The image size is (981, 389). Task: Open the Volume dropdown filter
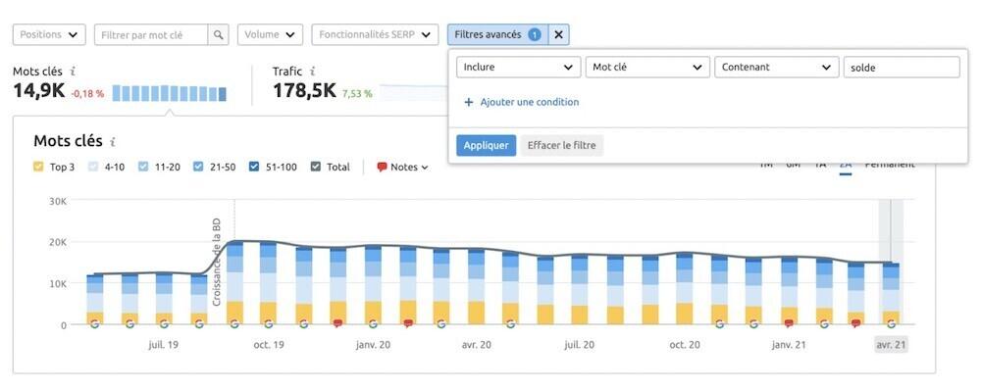click(x=271, y=35)
